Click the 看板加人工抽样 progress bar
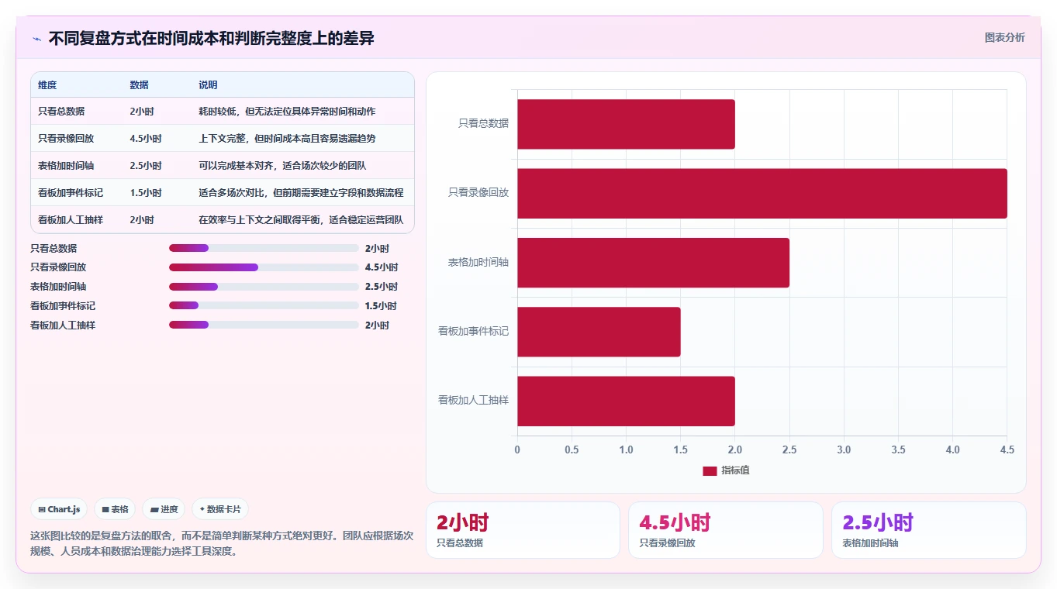The image size is (1057, 589). [x=264, y=325]
